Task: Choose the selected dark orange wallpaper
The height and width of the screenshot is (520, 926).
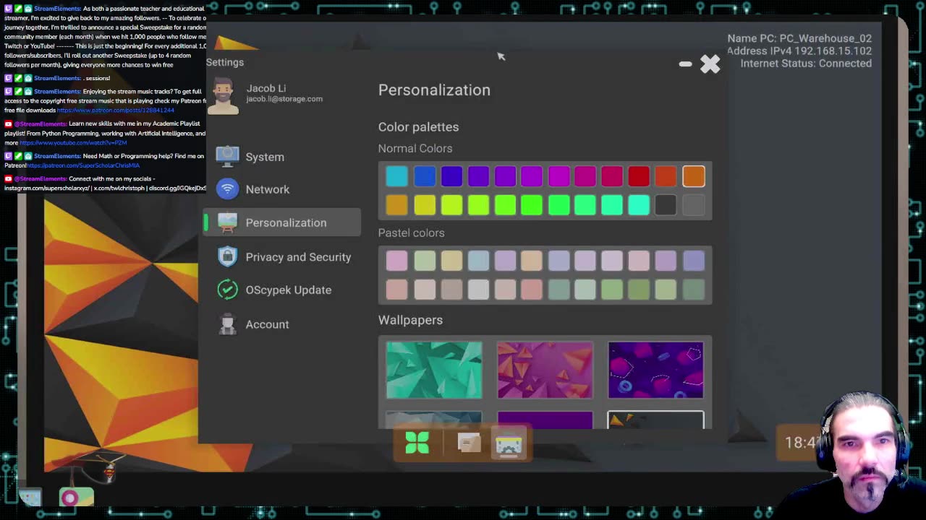Action: (x=655, y=420)
